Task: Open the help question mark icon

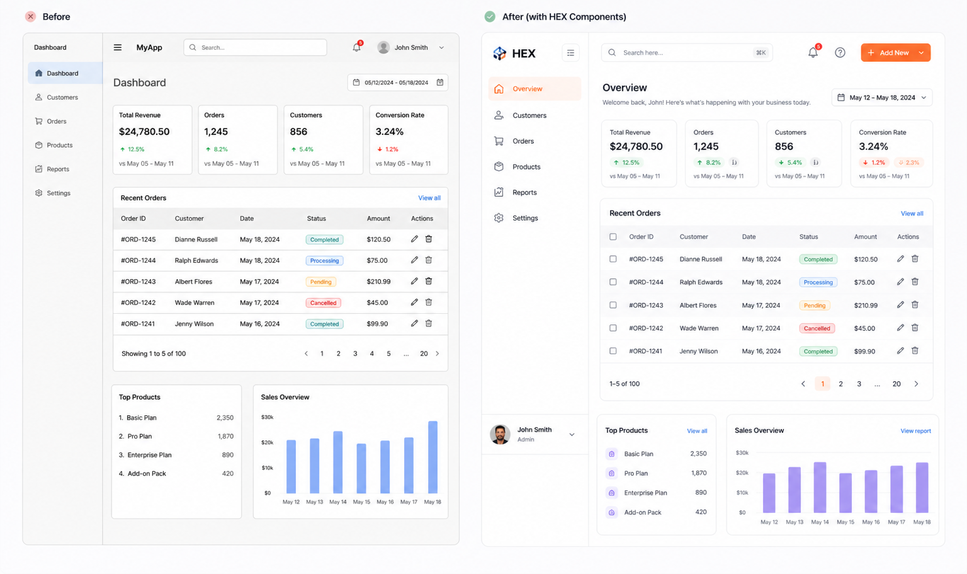Action: (x=840, y=53)
